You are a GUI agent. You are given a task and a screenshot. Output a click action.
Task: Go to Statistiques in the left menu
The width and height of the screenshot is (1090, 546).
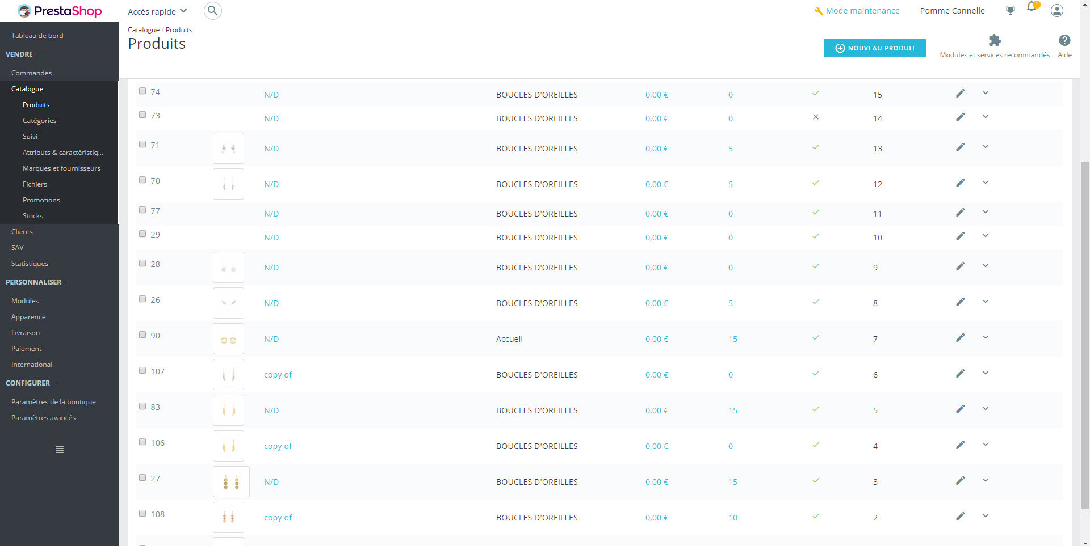click(x=30, y=263)
